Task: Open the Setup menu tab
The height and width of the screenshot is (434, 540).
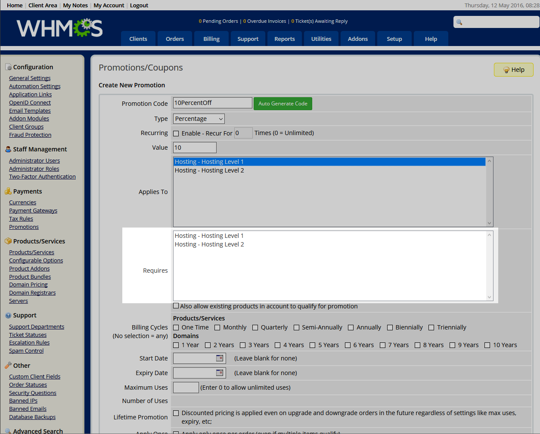Action: [x=394, y=39]
